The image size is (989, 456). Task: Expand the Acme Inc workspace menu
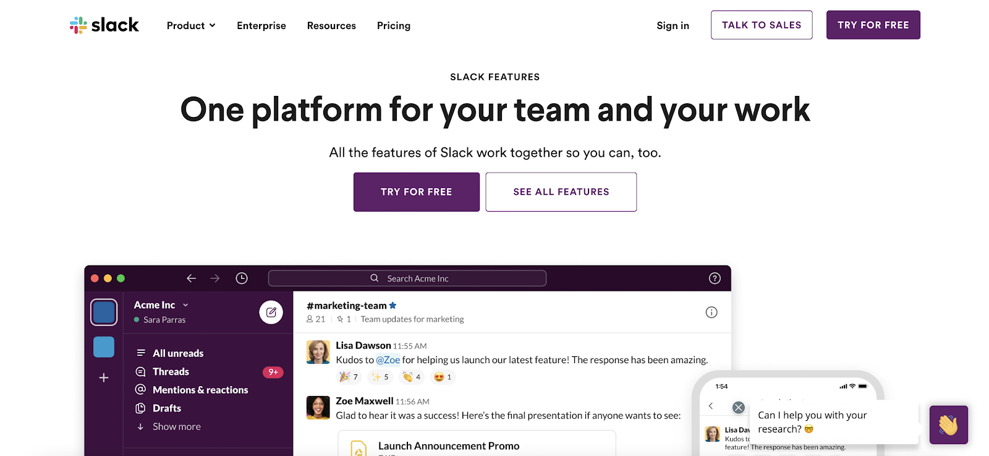tap(161, 305)
